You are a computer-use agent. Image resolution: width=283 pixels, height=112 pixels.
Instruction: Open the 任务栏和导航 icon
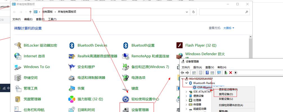click(x=18, y=109)
